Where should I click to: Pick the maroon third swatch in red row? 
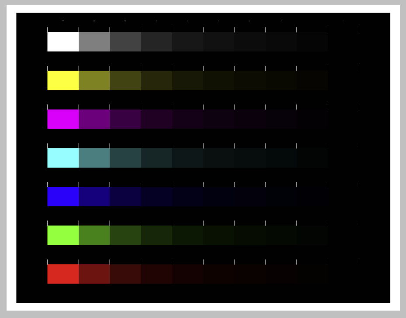pyautogui.click(x=125, y=274)
